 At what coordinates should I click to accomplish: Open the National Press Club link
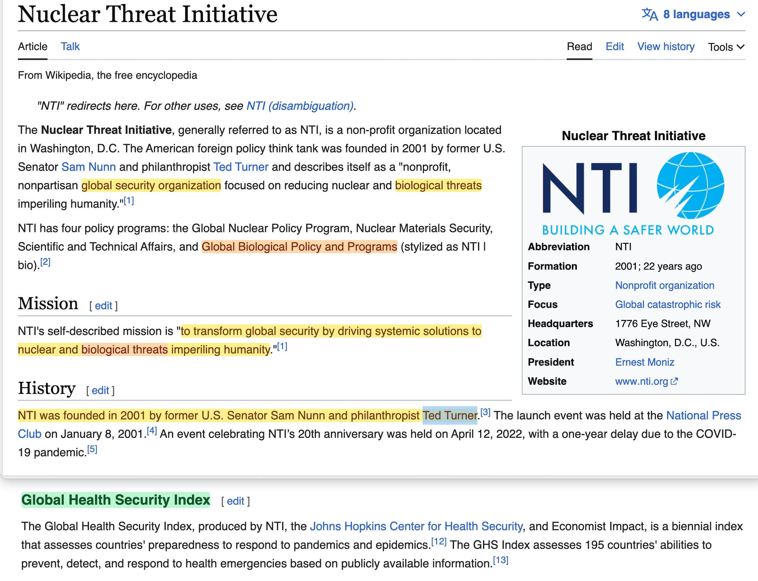(x=704, y=415)
